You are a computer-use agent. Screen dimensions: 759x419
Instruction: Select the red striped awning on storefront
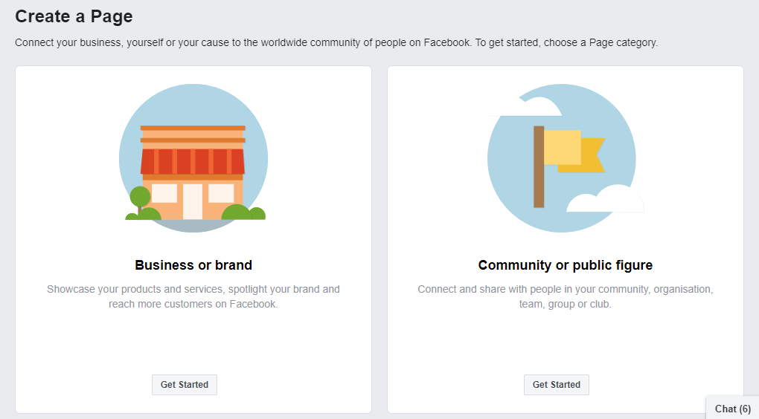pos(193,161)
